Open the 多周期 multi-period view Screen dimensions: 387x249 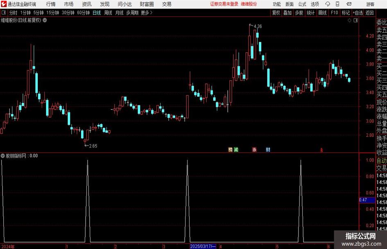pos(132,13)
